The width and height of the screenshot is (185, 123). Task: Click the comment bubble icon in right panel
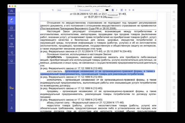coord(174,47)
